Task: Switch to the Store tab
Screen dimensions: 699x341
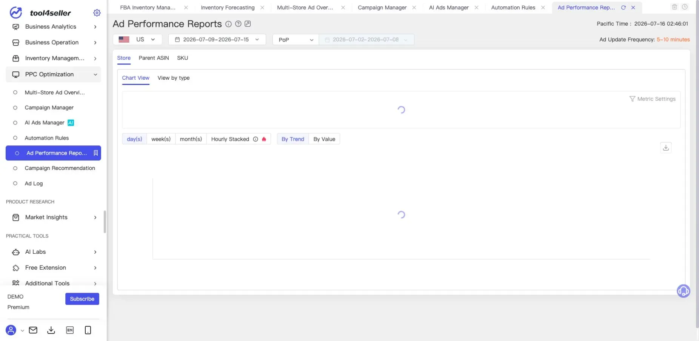Action: [x=124, y=58]
